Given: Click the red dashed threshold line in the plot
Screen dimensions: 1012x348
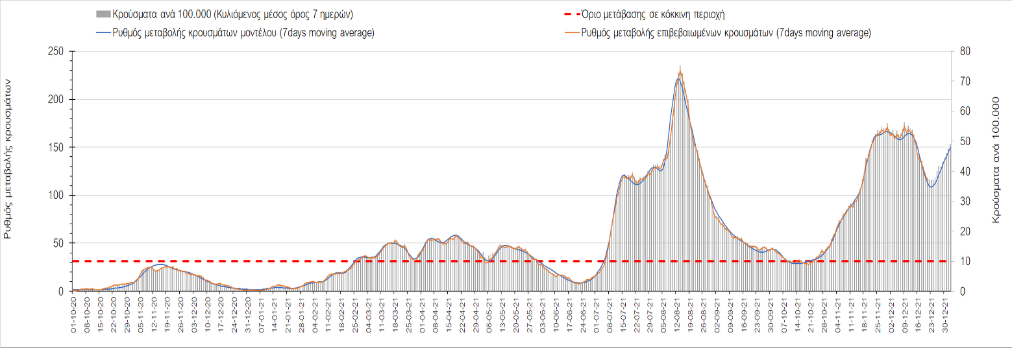Looking at the screenshot, I should [x=454, y=261].
